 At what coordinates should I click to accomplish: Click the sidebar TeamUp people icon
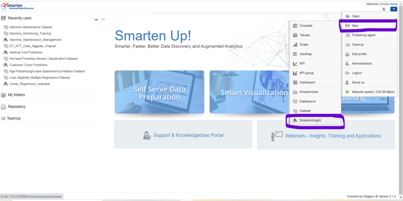[3, 118]
